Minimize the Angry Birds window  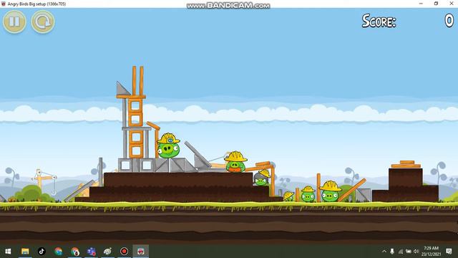(421, 4)
